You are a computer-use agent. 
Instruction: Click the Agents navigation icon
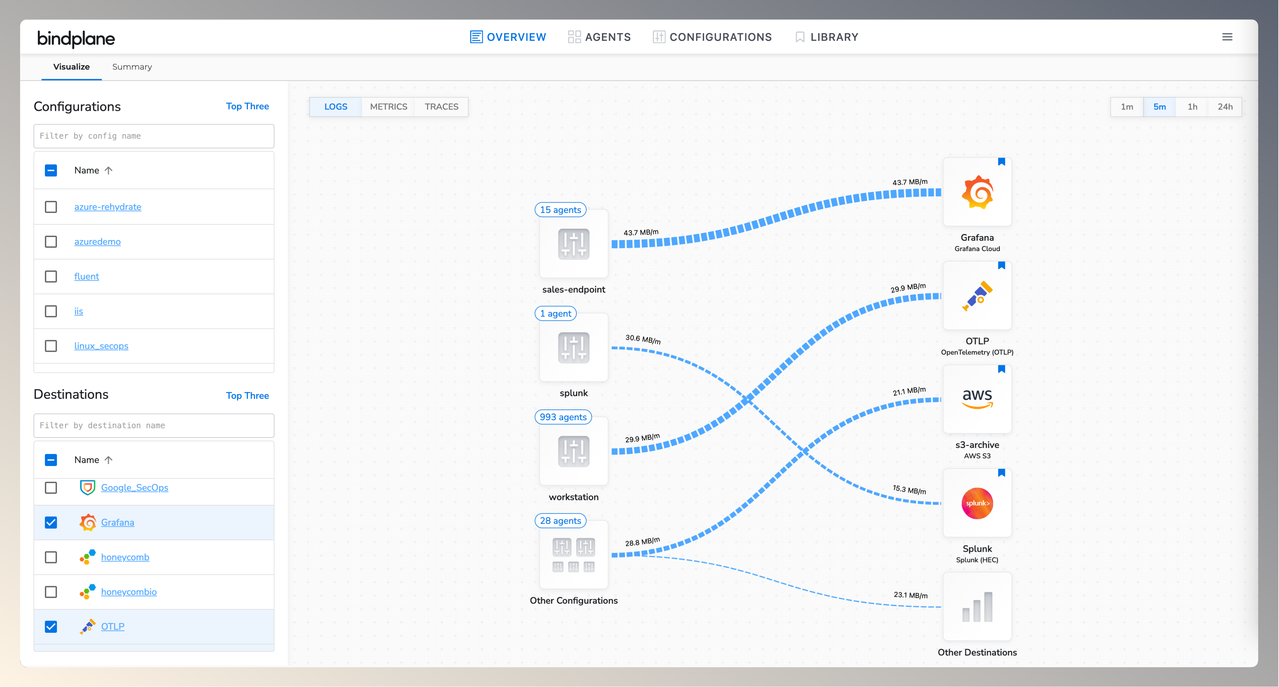574,36
